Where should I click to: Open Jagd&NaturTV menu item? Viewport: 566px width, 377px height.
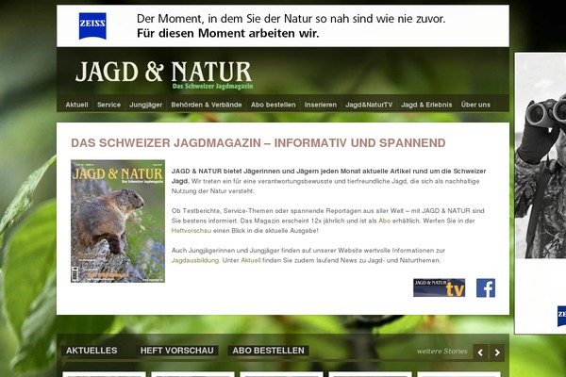click(369, 105)
